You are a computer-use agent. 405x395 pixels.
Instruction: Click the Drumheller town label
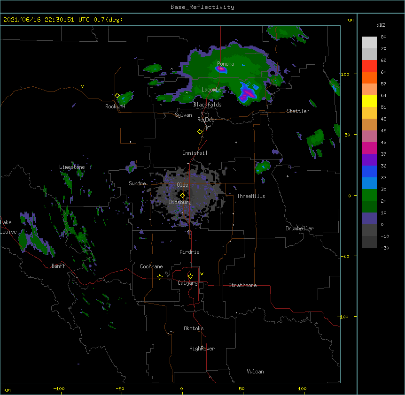(300, 228)
